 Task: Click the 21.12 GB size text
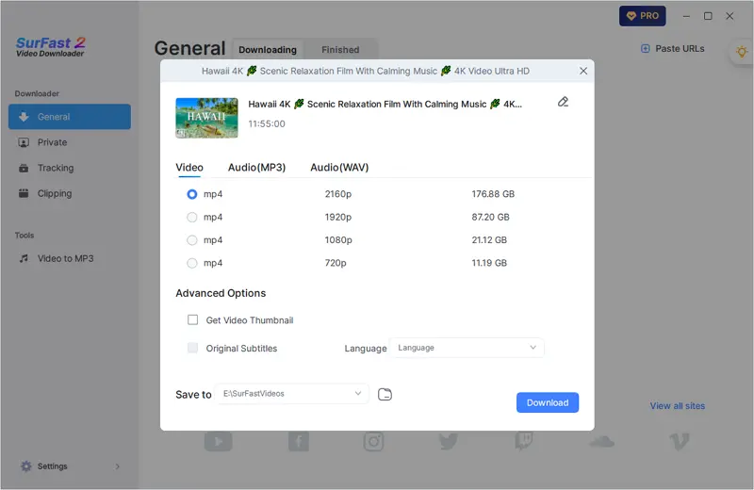coord(489,240)
